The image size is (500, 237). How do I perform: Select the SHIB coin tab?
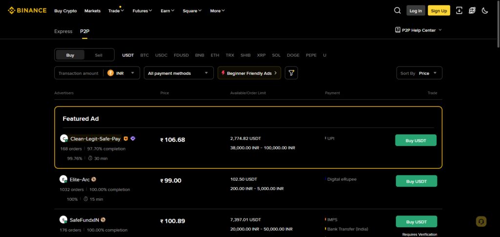tap(246, 55)
